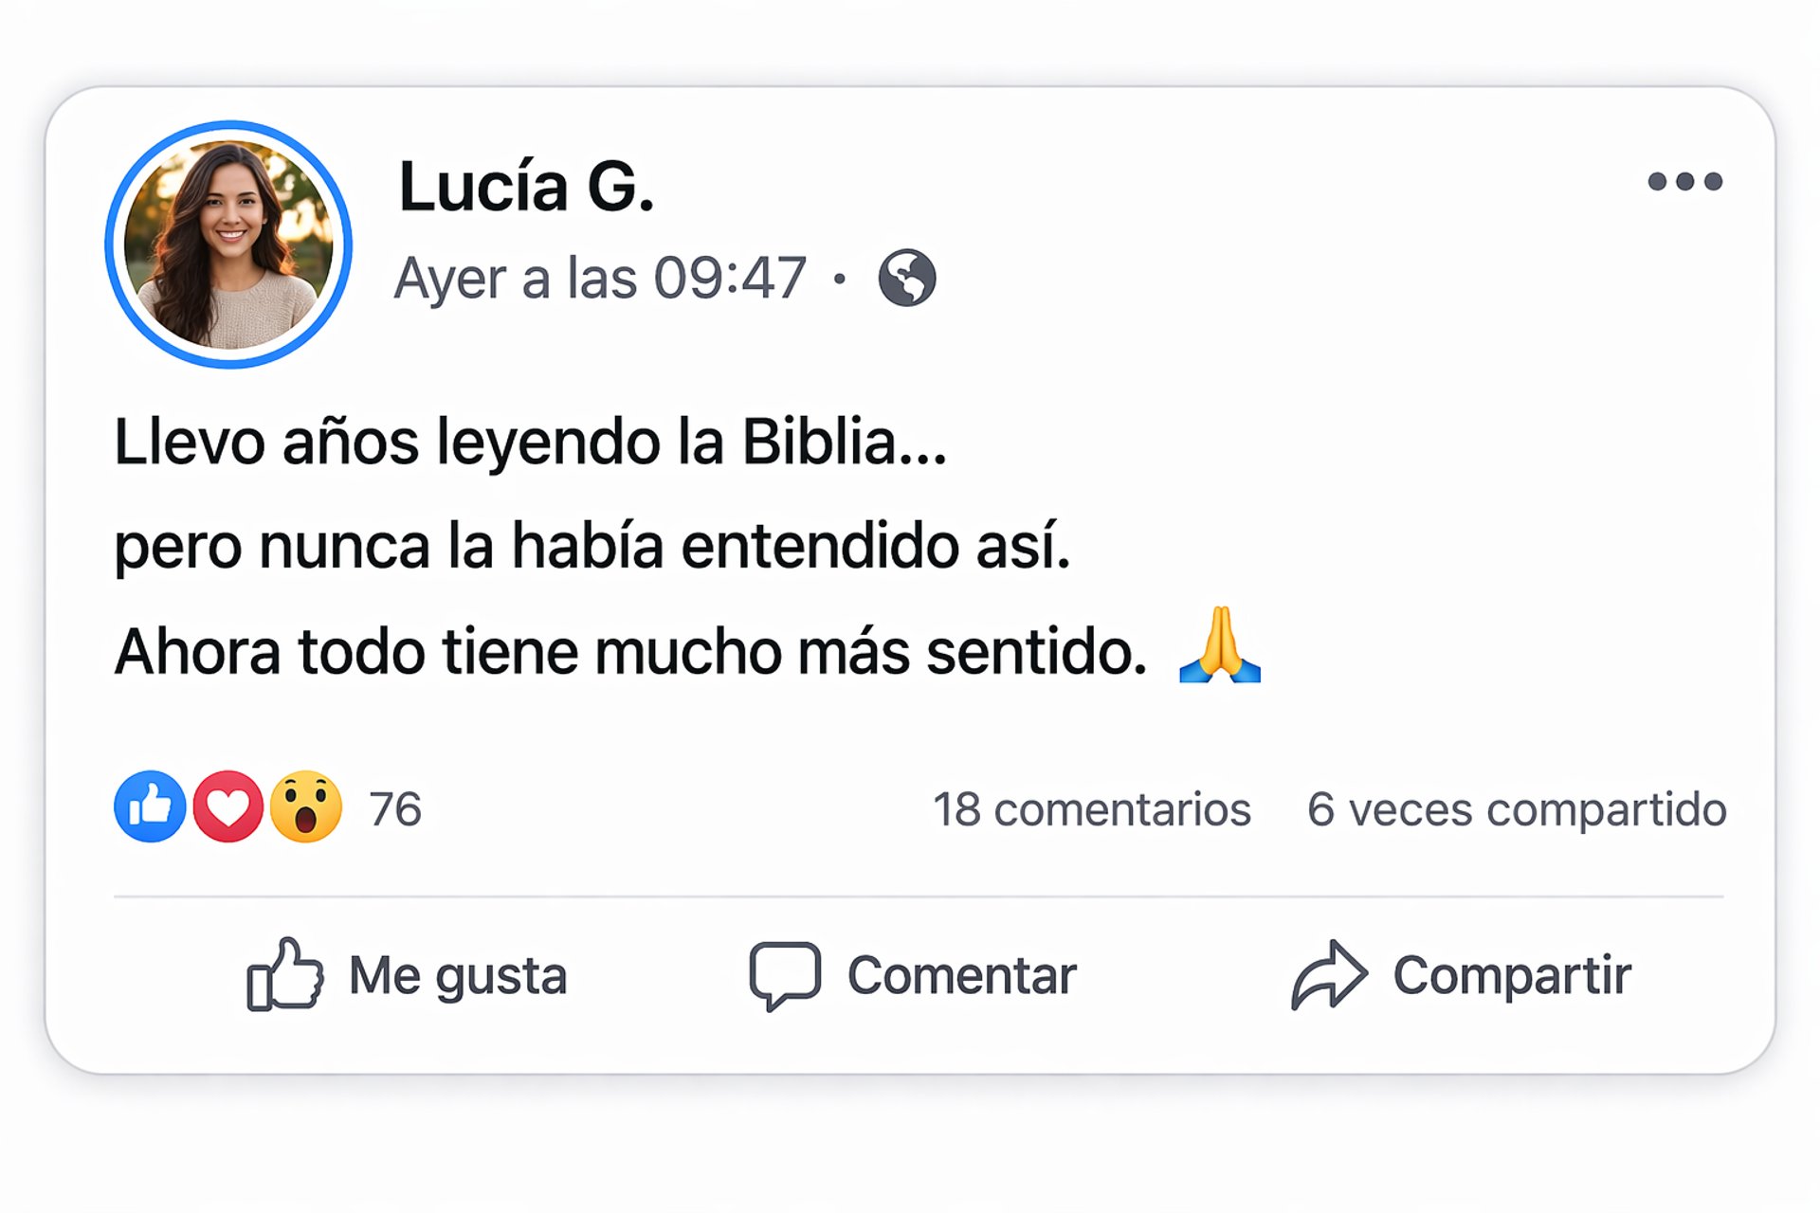Open the post timestamp Ayer a las 09:47
This screenshot has height=1213, width=1820.
pos(600,279)
